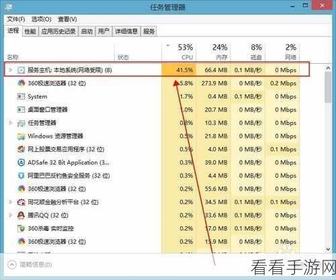This screenshot has height=280, width=336.
Task: Open the 文件(F) menu
Action: click(x=15, y=19)
